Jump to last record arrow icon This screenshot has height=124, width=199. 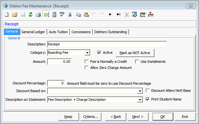point(119,14)
